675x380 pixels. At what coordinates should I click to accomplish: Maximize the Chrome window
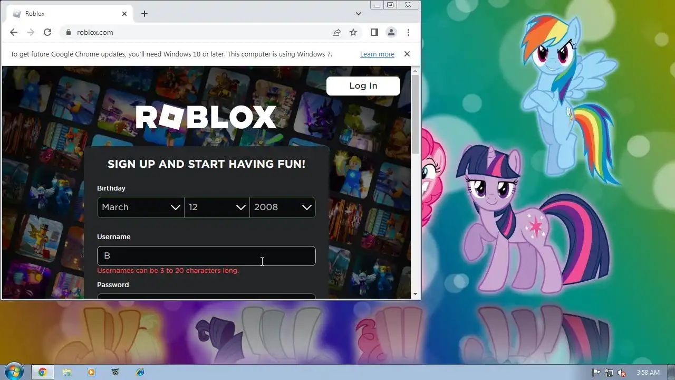click(x=390, y=5)
